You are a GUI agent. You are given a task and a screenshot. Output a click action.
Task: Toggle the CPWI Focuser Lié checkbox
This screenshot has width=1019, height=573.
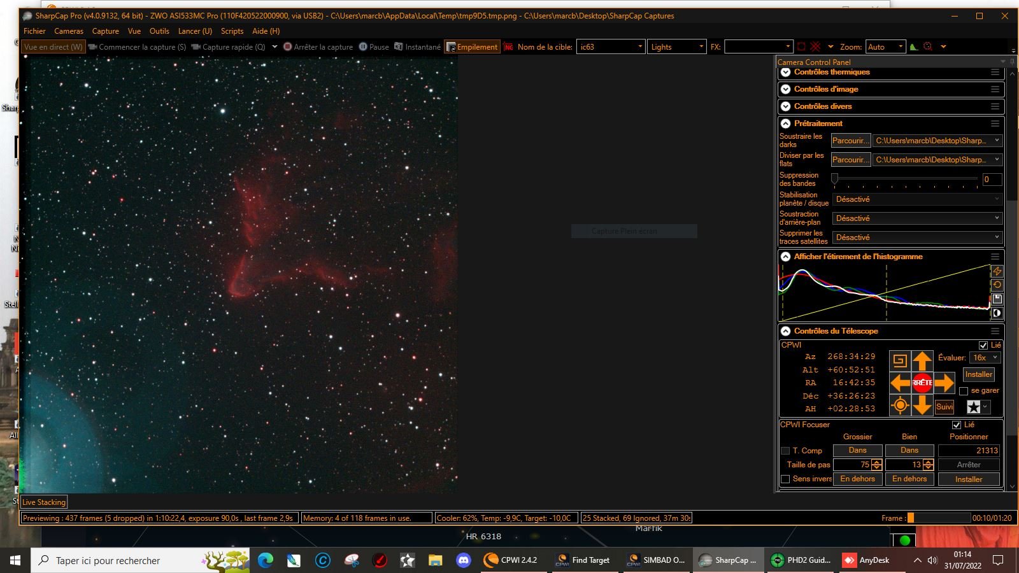tap(957, 425)
